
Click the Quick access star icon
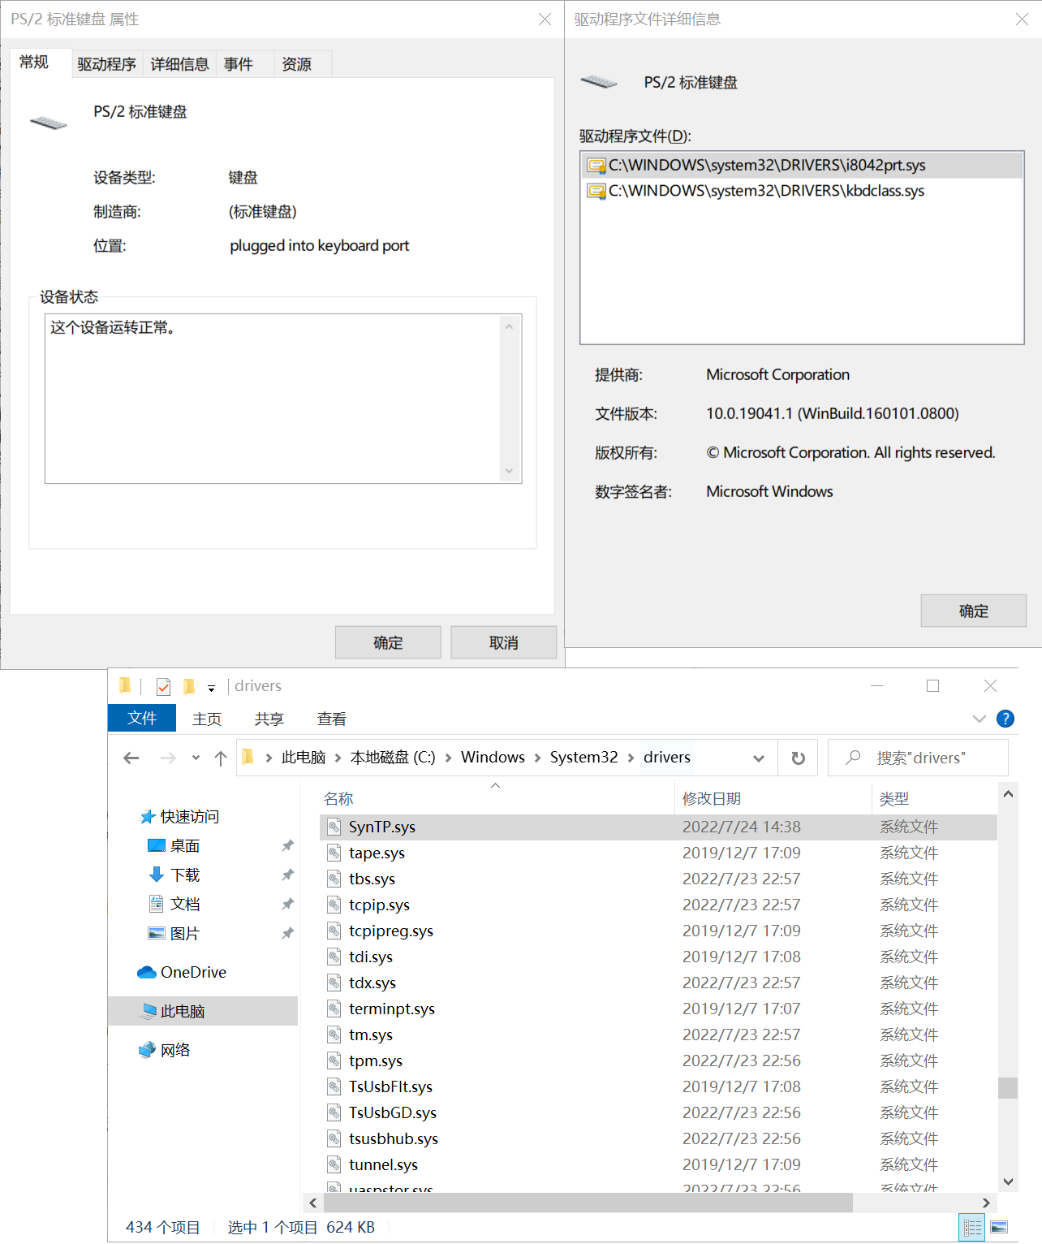point(147,816)
